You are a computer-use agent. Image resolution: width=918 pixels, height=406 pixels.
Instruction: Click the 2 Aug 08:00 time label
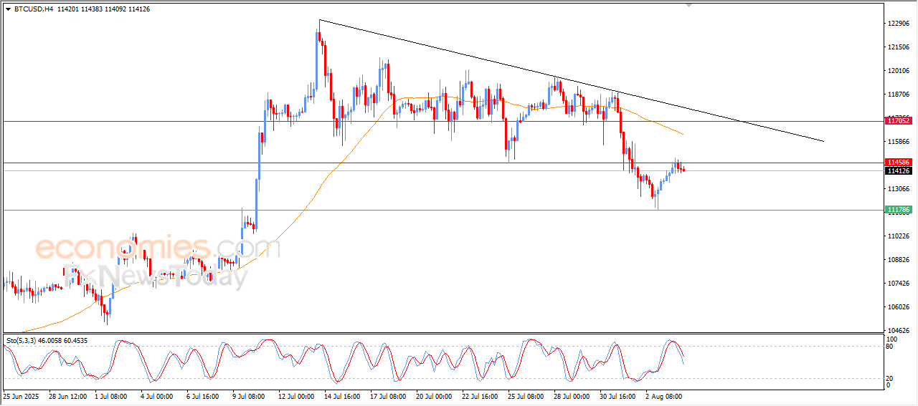click(x=663, y=395)
